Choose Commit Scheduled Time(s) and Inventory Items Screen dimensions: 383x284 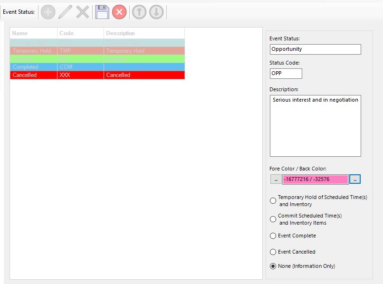click(x=273, y=219)
